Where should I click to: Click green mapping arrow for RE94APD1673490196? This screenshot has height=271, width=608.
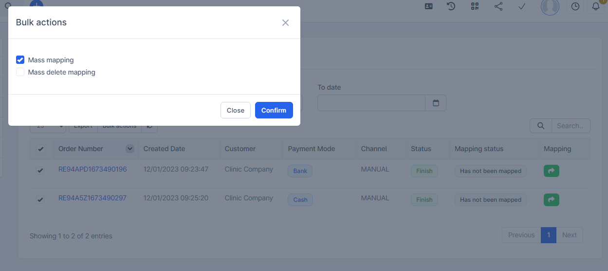pyautogui.click(x=551, y=171)
